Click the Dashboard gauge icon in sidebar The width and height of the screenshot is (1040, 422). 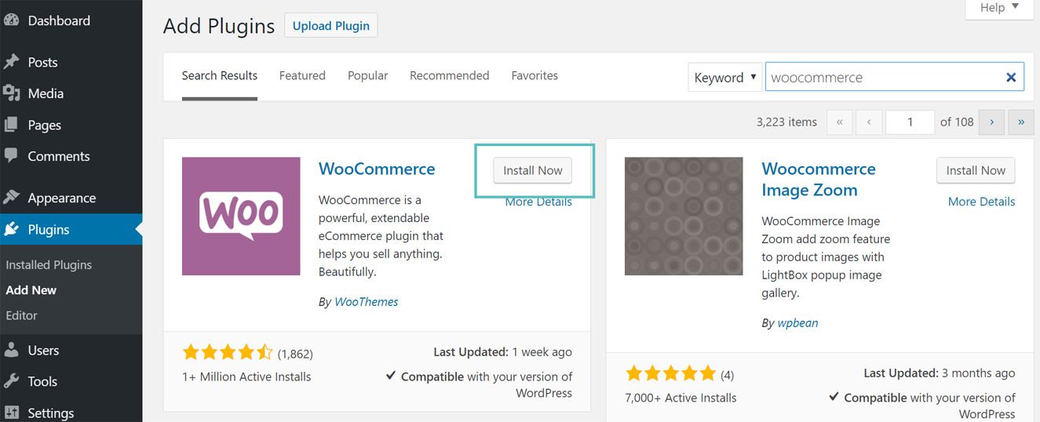[x=12, y=20]
